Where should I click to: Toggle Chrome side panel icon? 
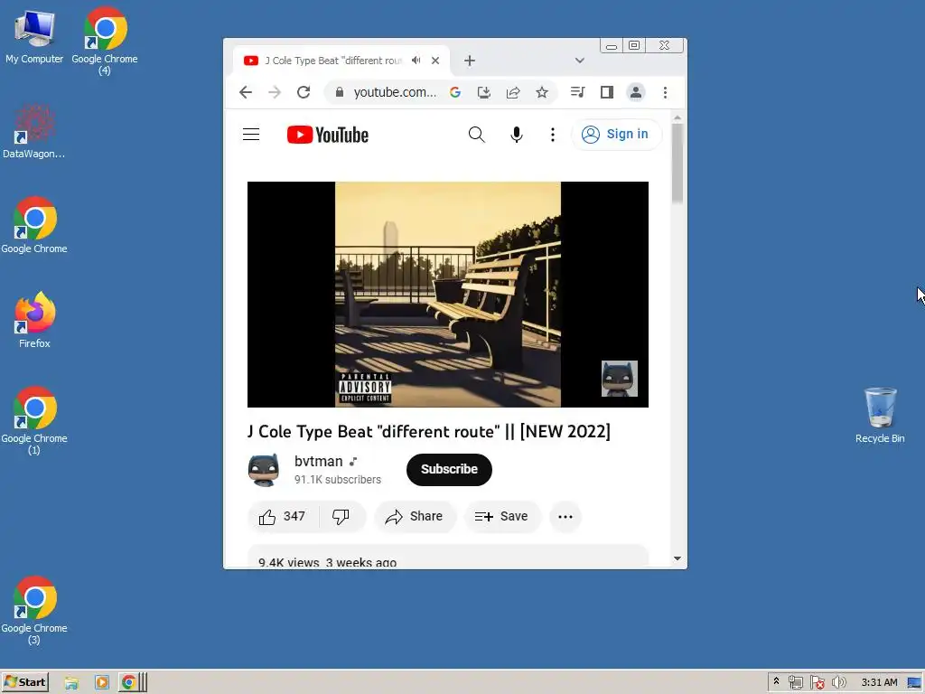[x=606, y=92]
